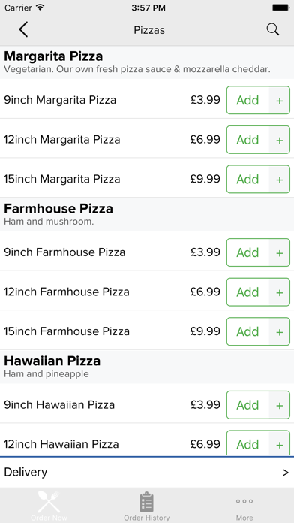Screen dimensions: 294x523
Task: Open search with the magnifier icon
Action: click(273, 29)
